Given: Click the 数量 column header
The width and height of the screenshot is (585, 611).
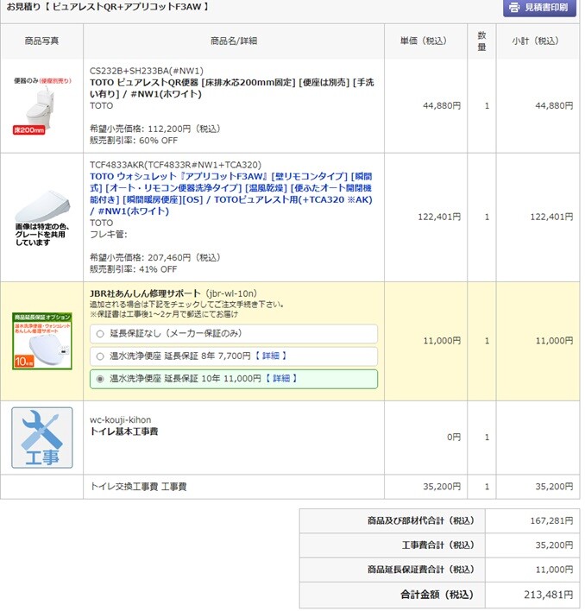Looking at the screenshot, I should 481,41.
